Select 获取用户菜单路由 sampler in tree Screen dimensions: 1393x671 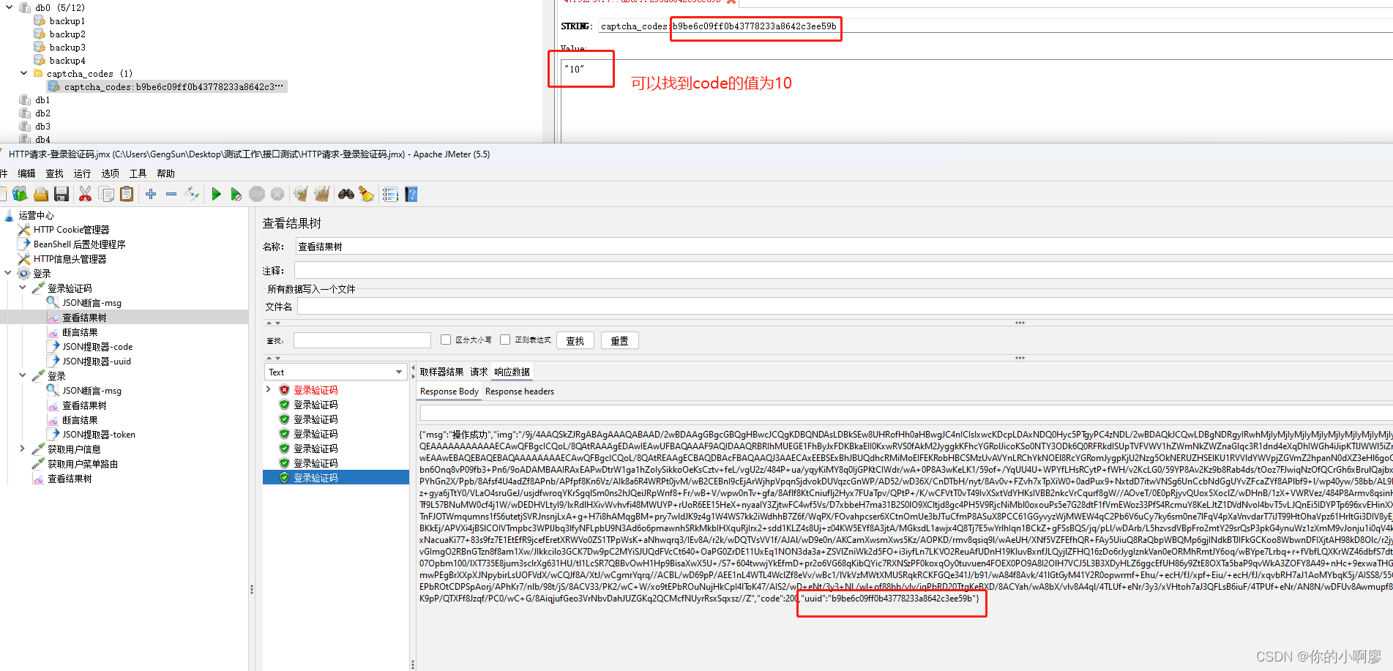(x=83, y=464)
